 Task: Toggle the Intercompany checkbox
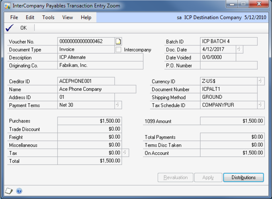click(x=119, y=49)
